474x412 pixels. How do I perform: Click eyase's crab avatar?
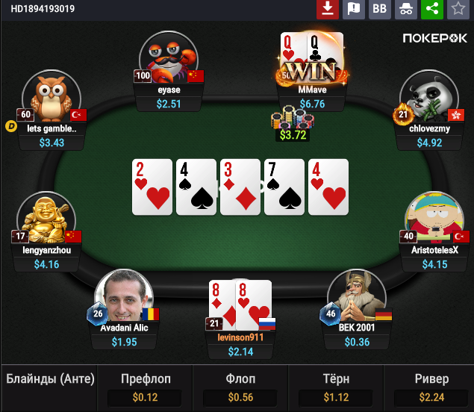[x=169, y=57]
